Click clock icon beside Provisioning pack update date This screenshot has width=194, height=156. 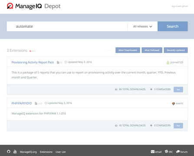tap(66, 62)
